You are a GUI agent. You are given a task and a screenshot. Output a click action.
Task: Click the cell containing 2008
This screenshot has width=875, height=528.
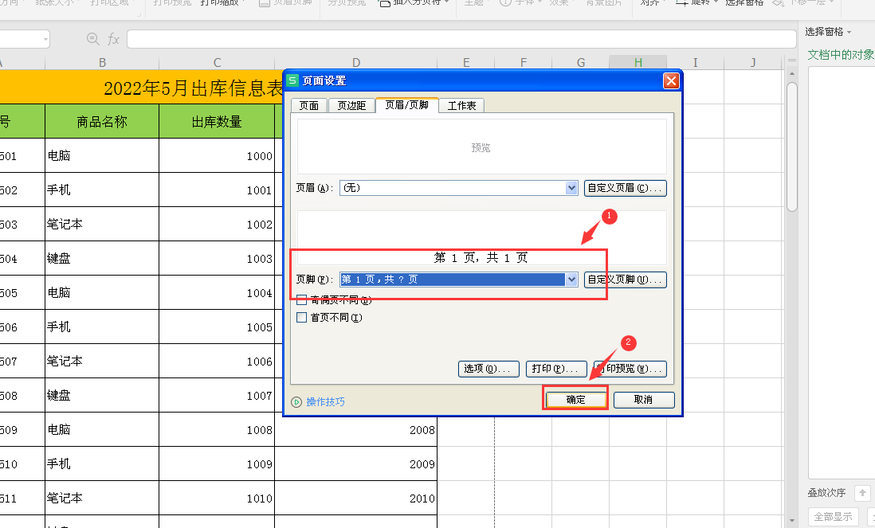click(x=356, y=430)
